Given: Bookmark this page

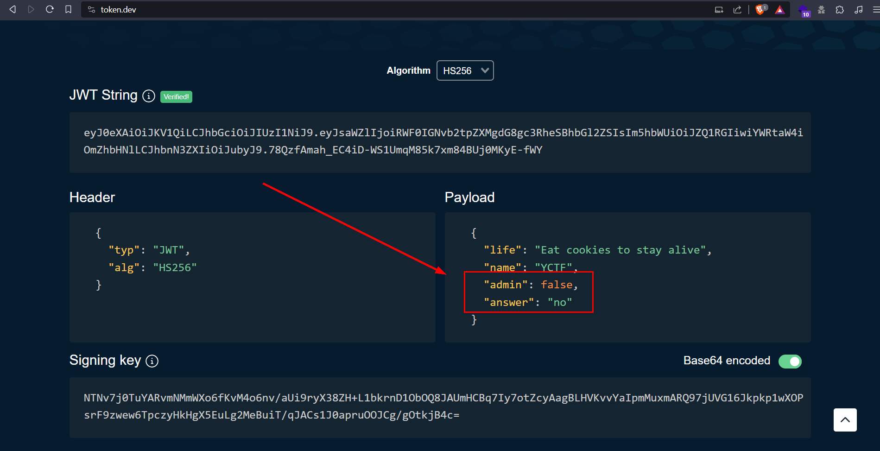Looking at the screenshot, I should tap(68, 10).
